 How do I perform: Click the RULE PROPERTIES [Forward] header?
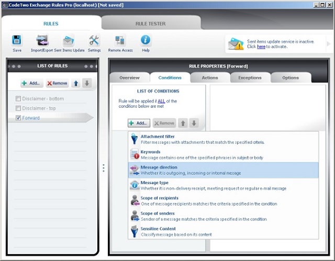[x=218, y=66]
